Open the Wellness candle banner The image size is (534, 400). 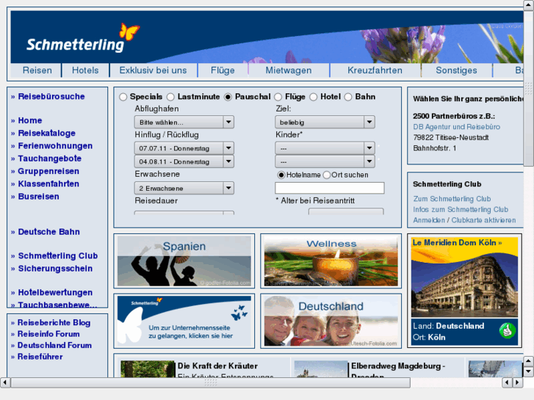331,261
